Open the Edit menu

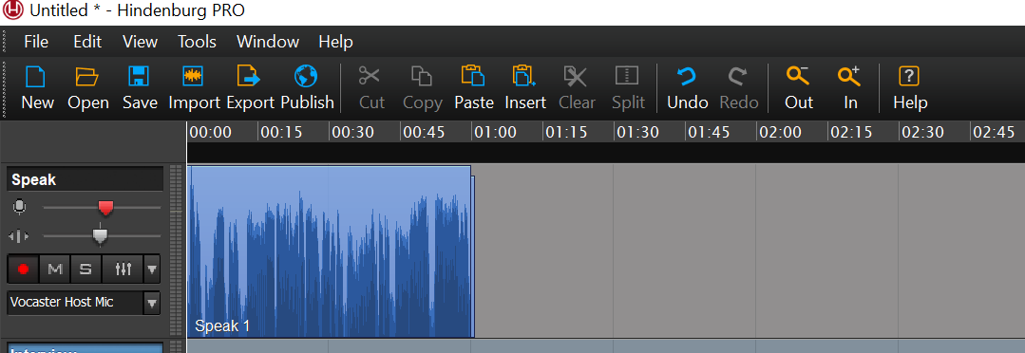click(87, 42)
